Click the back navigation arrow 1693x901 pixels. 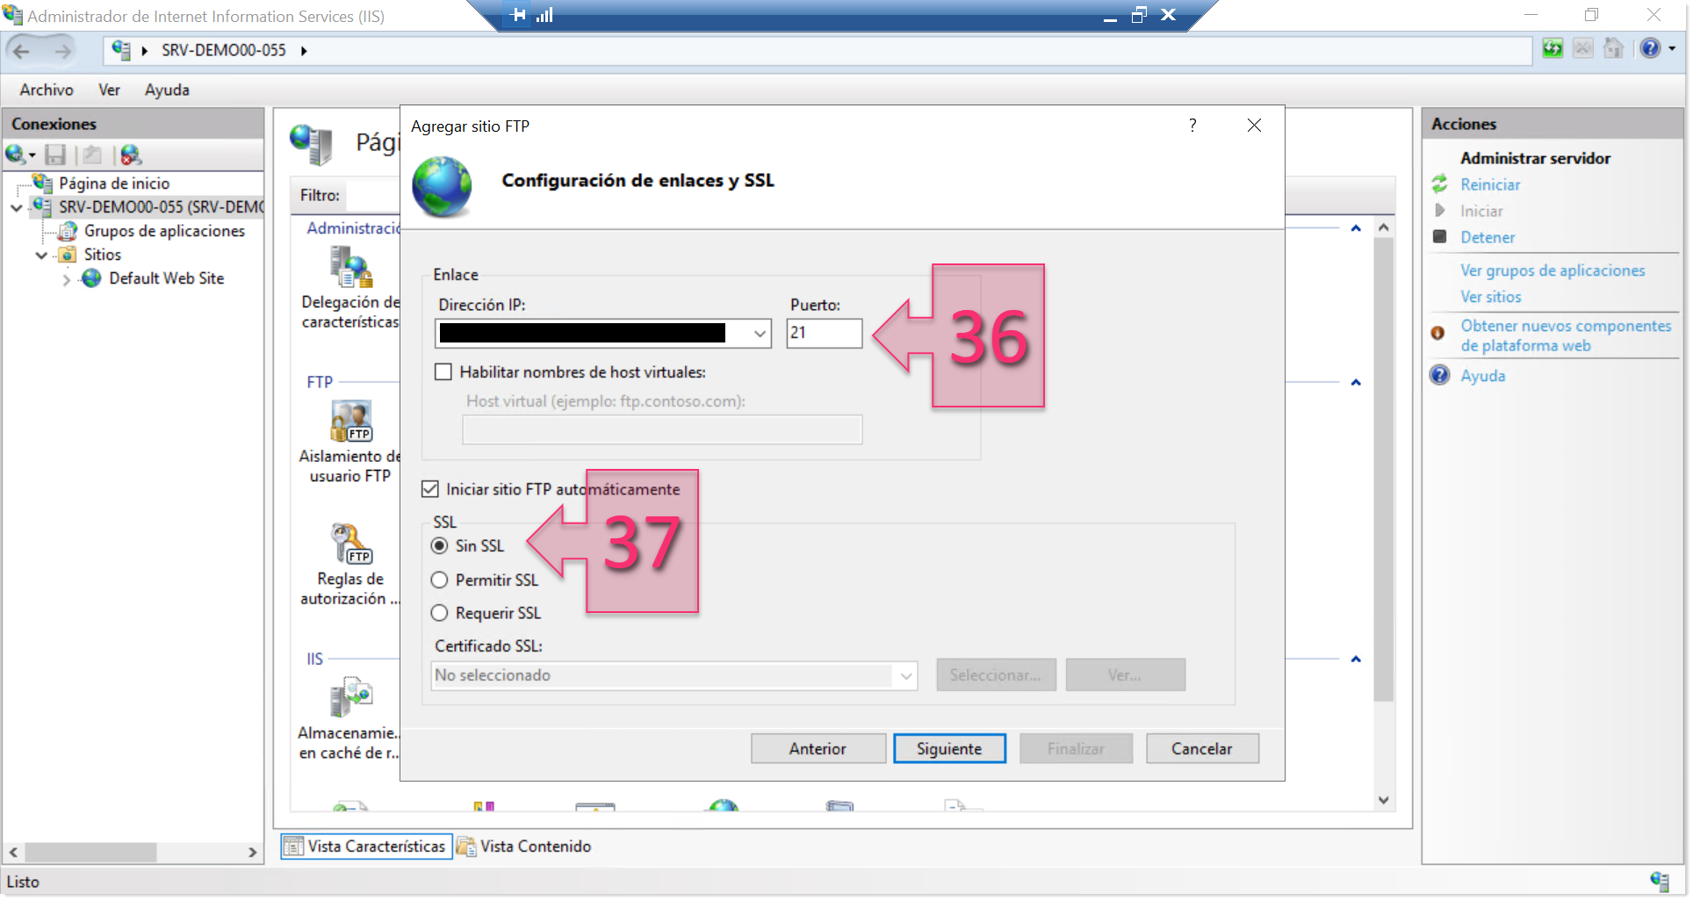point(22,50)
